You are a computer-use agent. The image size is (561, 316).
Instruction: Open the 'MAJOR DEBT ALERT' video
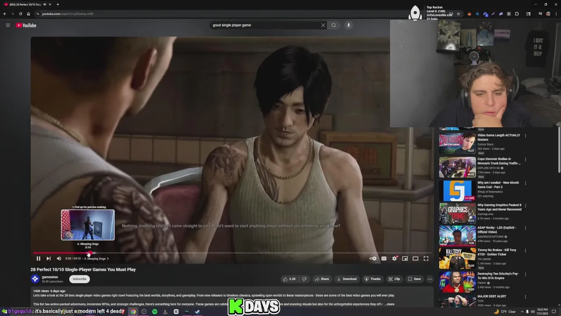pyautogui.click(x=457, y=302)
